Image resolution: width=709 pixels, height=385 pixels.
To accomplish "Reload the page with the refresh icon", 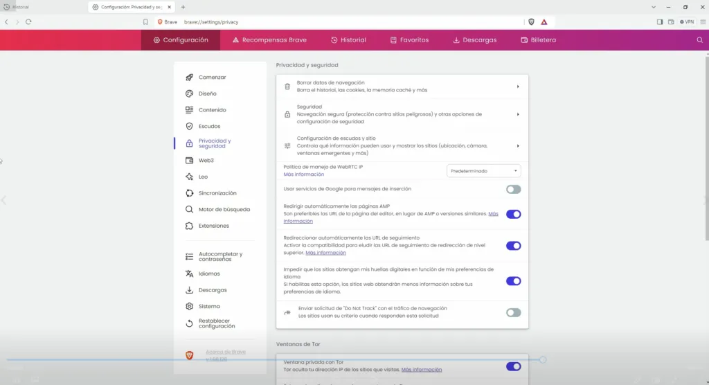I will click(28, 21).
